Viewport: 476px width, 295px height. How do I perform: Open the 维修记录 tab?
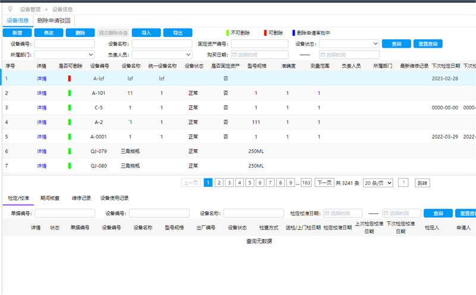coord(81,198)
